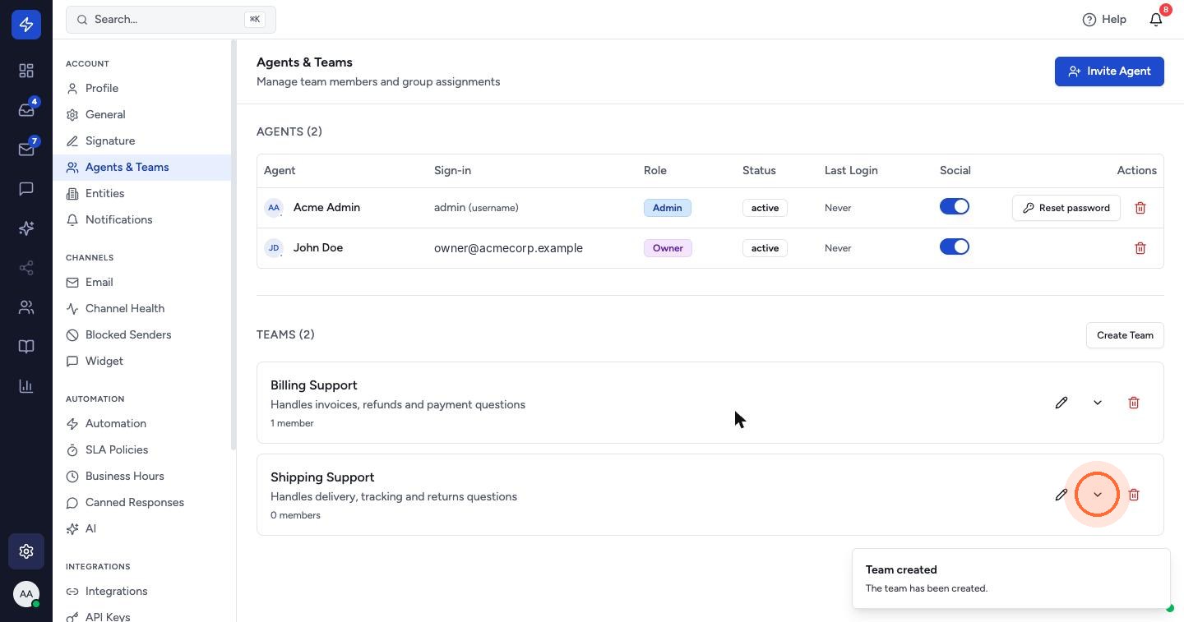
Task: Open the Help link
Action: point(1104,19)
